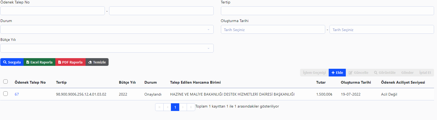
Task: Sort by Ödenek Talep No column
Action: [30, 82]
